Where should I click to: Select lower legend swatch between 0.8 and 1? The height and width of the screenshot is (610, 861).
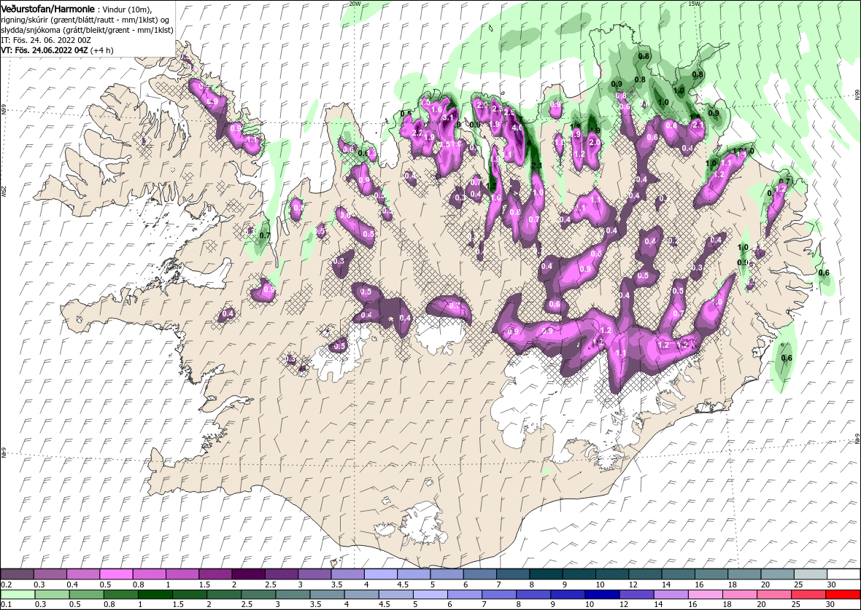(121, 595)
